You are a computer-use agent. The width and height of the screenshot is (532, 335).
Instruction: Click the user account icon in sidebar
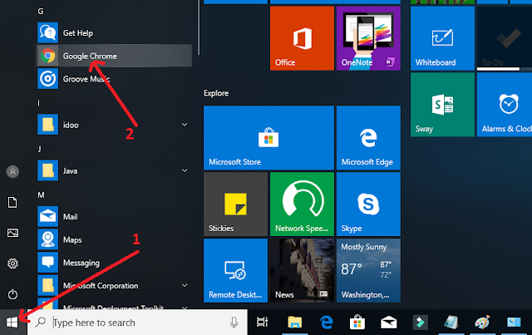point(12,171)
